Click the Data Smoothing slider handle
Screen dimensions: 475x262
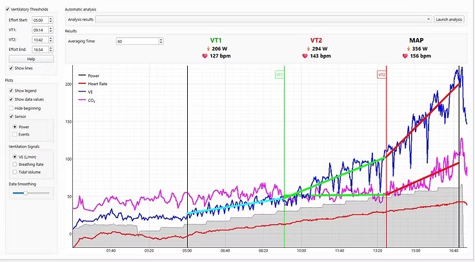(26, 193)
